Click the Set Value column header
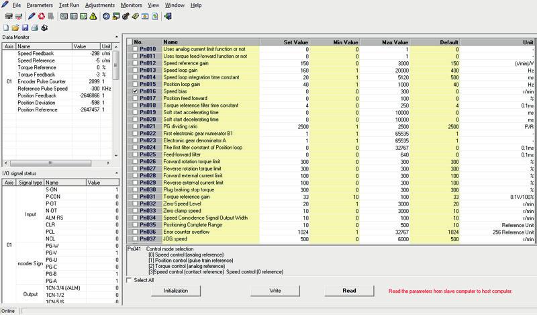537x315 pixels. pos(285,42)
